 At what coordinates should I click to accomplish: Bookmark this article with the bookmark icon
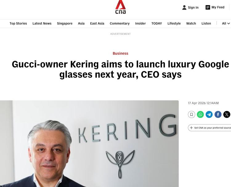(x=192, y=115)
